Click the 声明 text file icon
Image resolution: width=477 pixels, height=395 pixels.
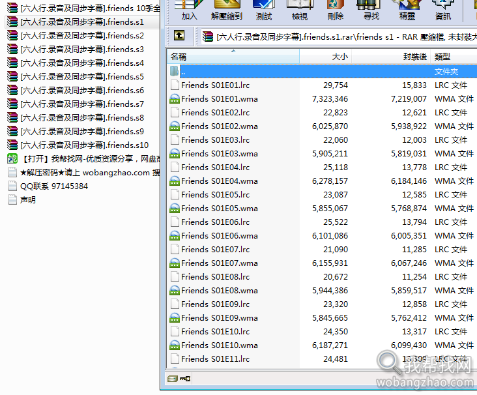(12, 199)
